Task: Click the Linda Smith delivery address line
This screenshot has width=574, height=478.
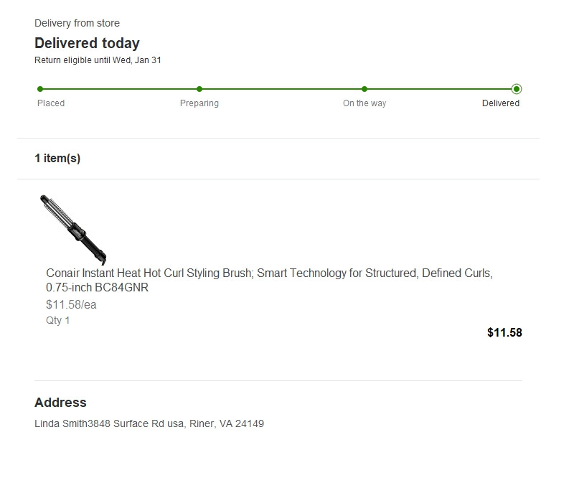Action: click(149, 423)
